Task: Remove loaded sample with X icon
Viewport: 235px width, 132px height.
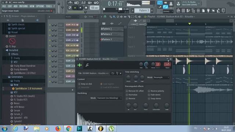Action: [x=121, y=73]
